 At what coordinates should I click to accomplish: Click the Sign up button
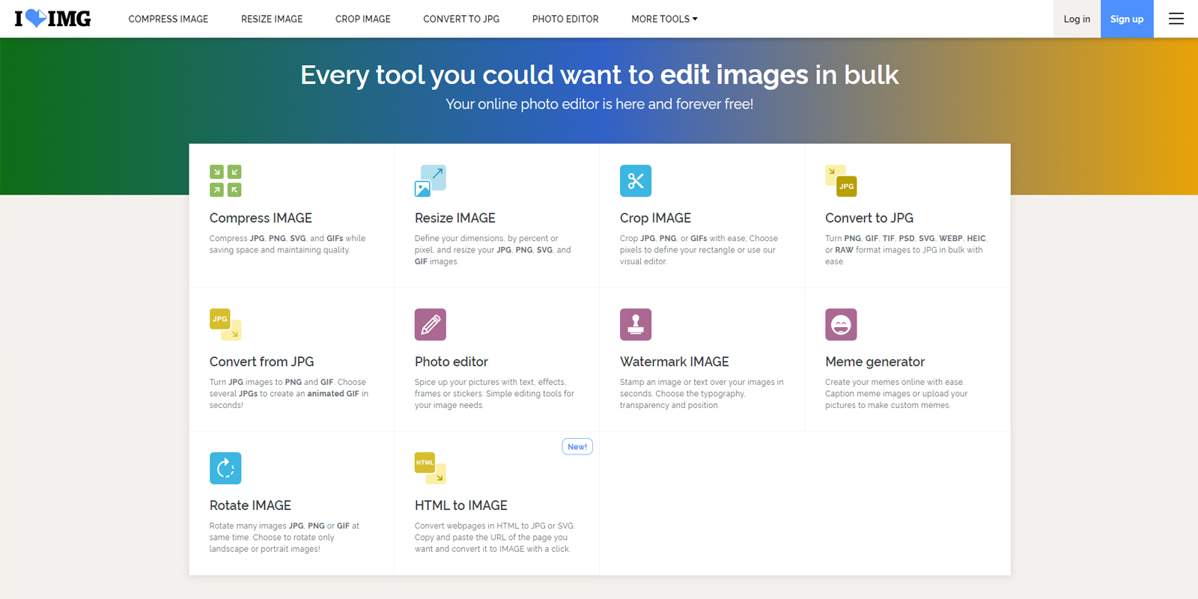(1127, 19)
